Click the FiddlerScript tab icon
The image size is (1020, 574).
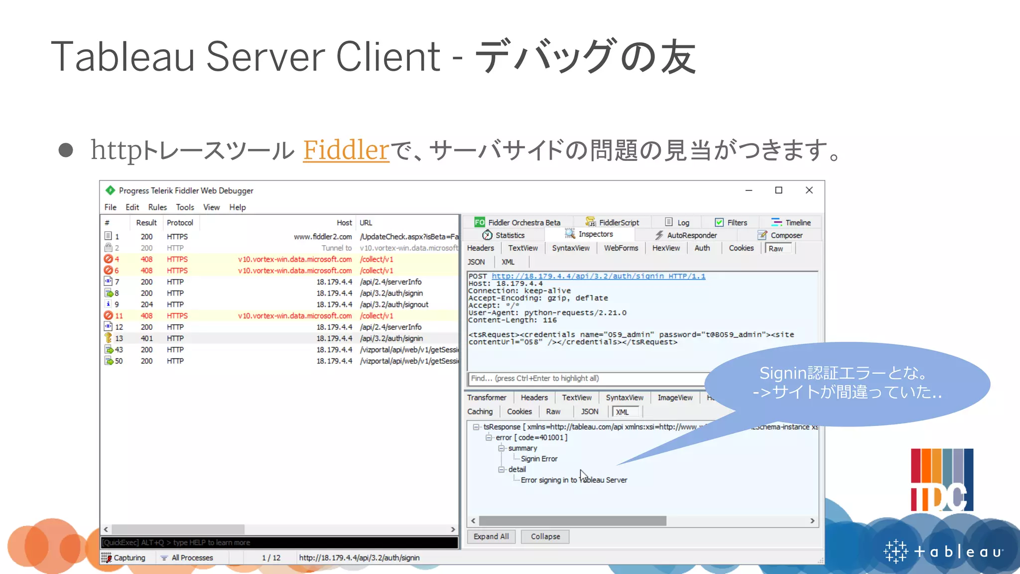click(x=591, y=222)
